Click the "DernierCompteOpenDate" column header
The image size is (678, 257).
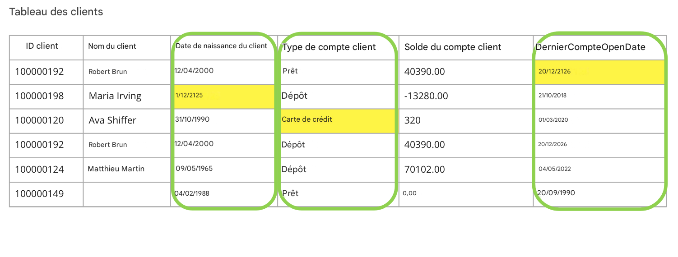click(590, 47)
